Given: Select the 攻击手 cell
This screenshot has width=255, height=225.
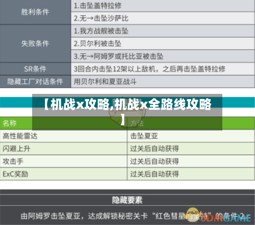Looking at the screenshot, I should click(63, 161).
